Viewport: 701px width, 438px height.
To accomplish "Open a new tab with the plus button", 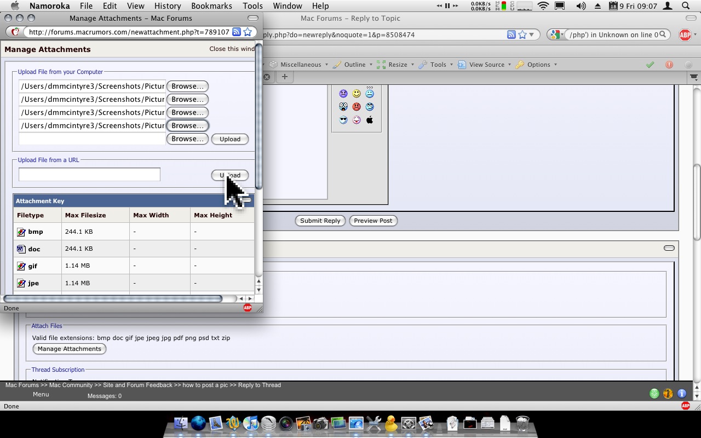I will pos(284,77).
